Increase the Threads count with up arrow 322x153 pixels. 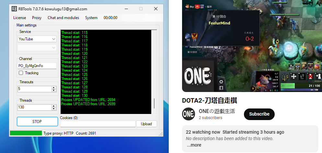(x=53, y=106)
